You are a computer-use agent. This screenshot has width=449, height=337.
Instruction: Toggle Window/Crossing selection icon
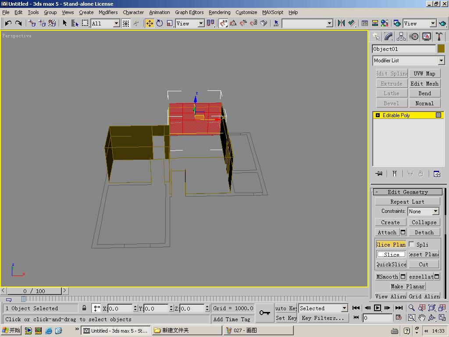click(x=126, y=23)
